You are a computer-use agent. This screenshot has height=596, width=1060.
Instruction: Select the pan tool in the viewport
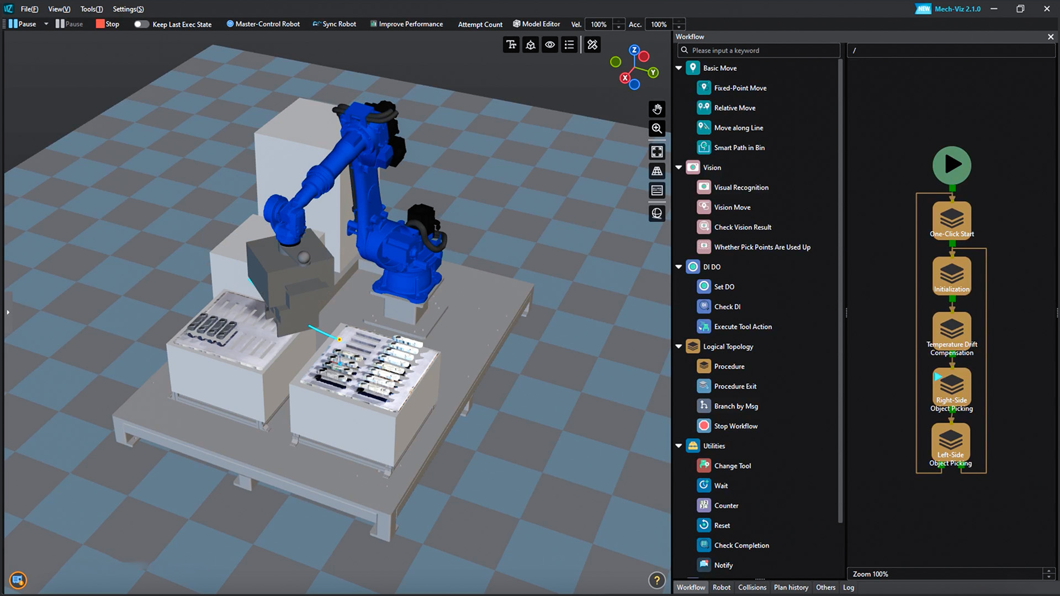pos(657,109)
